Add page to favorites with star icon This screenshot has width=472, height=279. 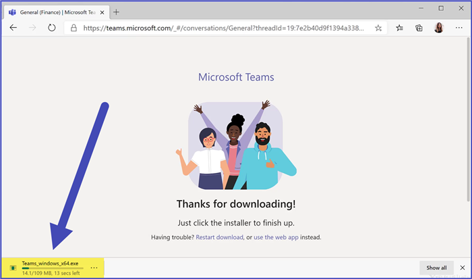[378, 28]
